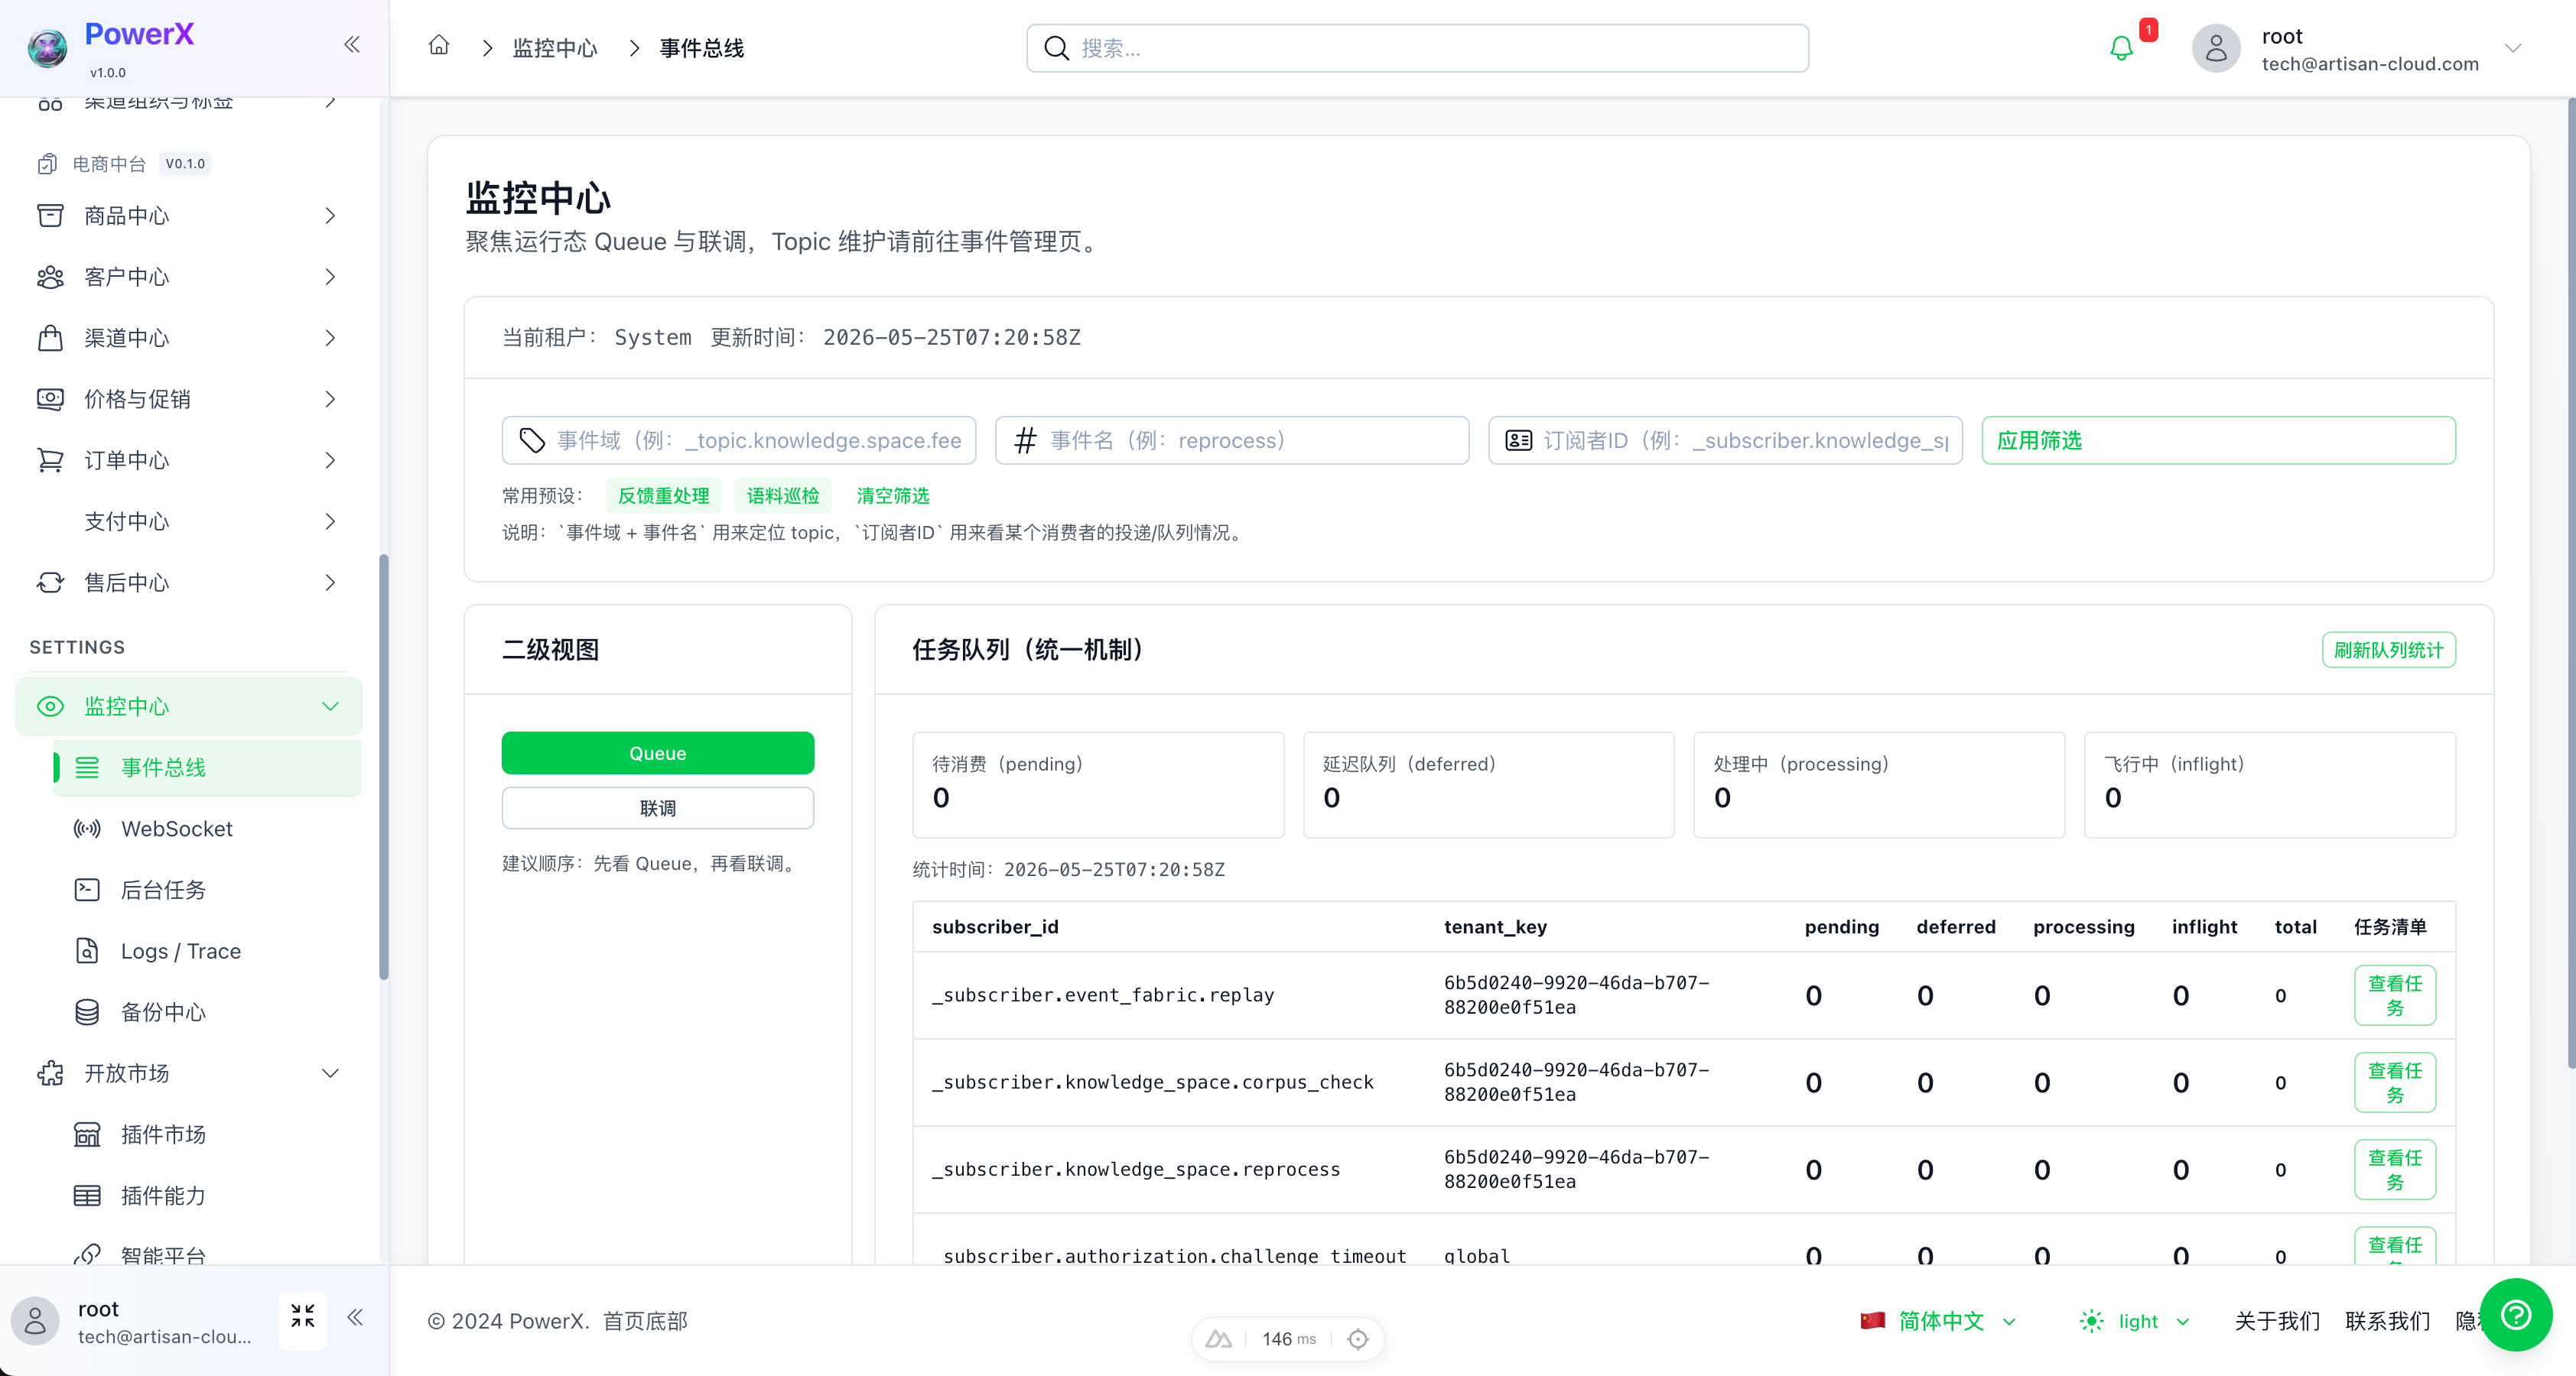Expand the 订单中心 menu chevron
This screenshot has height=1376, width=2576.
pyautogui.click(x=330, y=459)
